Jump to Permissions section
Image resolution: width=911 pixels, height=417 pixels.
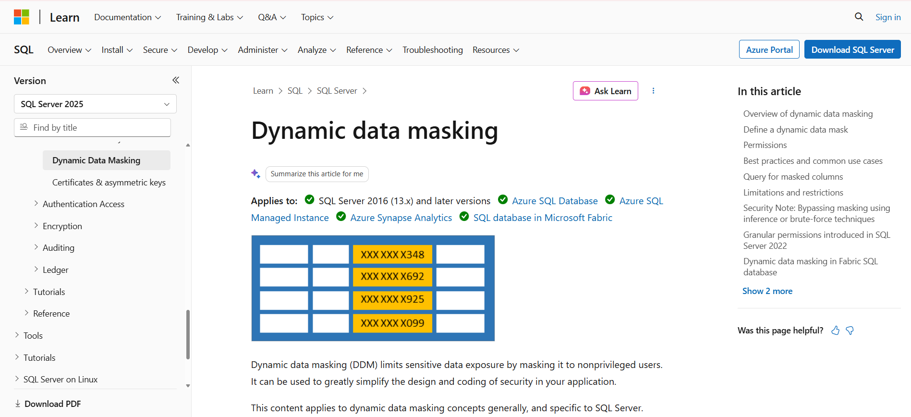point(765,145)
